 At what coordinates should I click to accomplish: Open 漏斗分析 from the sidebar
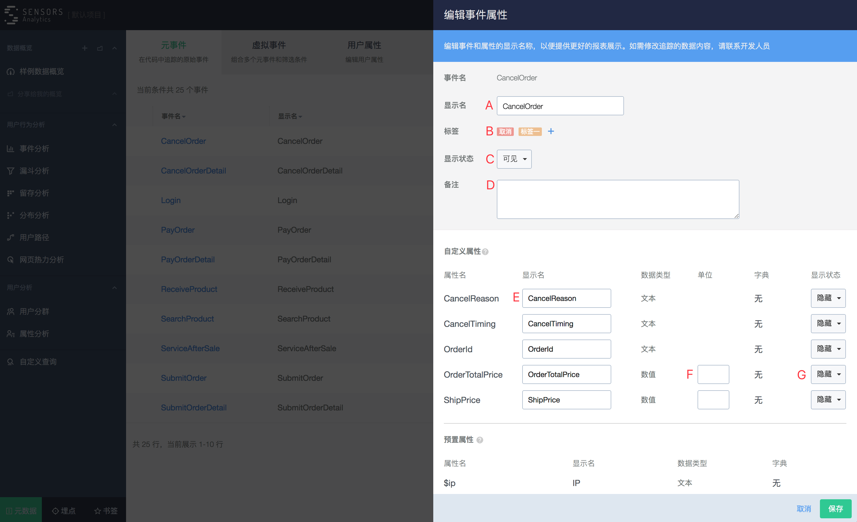[x=34, y=171]
